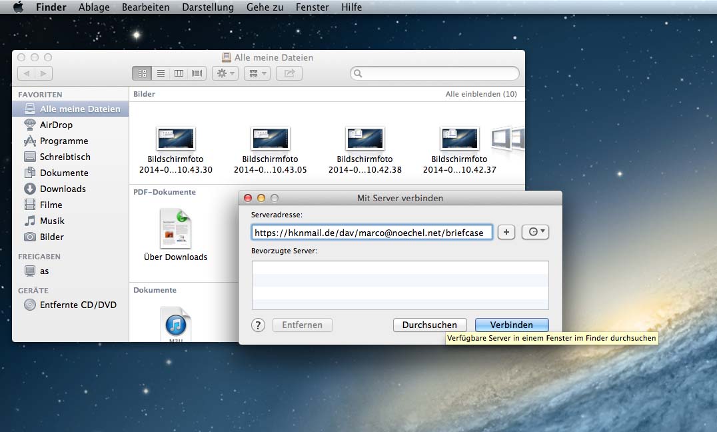Select Cover Flow view button

[197, 73]
